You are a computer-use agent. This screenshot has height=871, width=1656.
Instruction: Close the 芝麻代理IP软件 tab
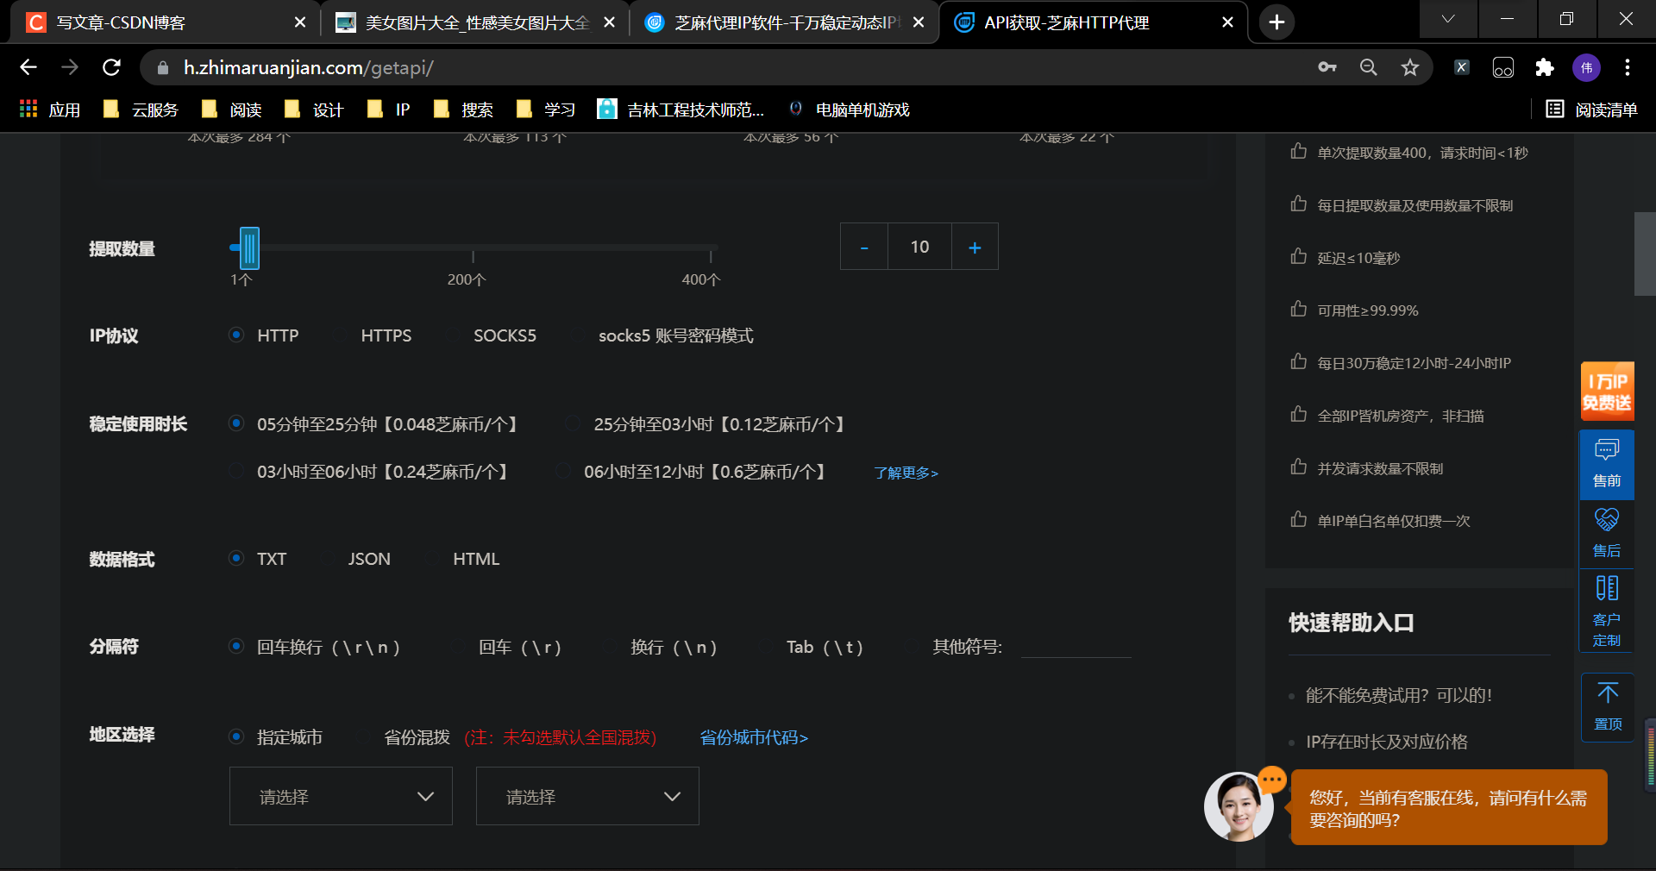[x=919, y=22]
